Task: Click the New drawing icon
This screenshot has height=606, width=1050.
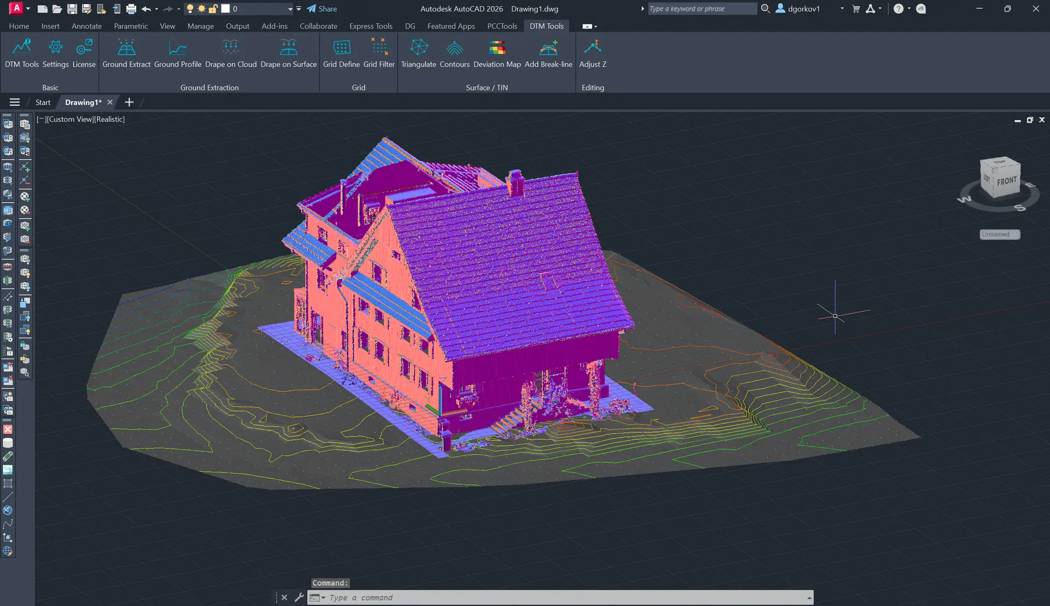Action: [x=42, y=9]
